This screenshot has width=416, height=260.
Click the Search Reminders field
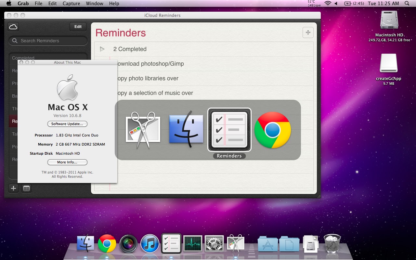coord(48,41)
